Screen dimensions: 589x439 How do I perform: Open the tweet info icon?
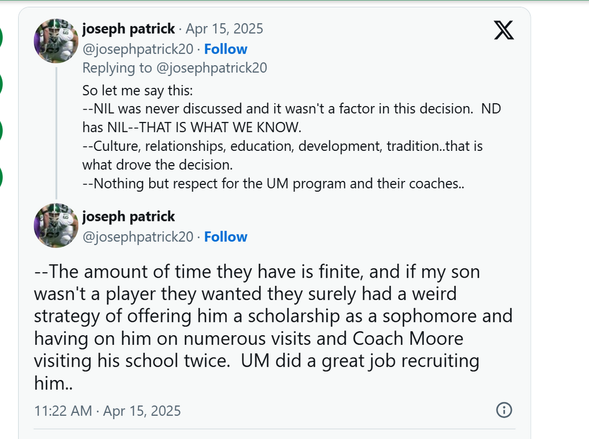(504, 410)
